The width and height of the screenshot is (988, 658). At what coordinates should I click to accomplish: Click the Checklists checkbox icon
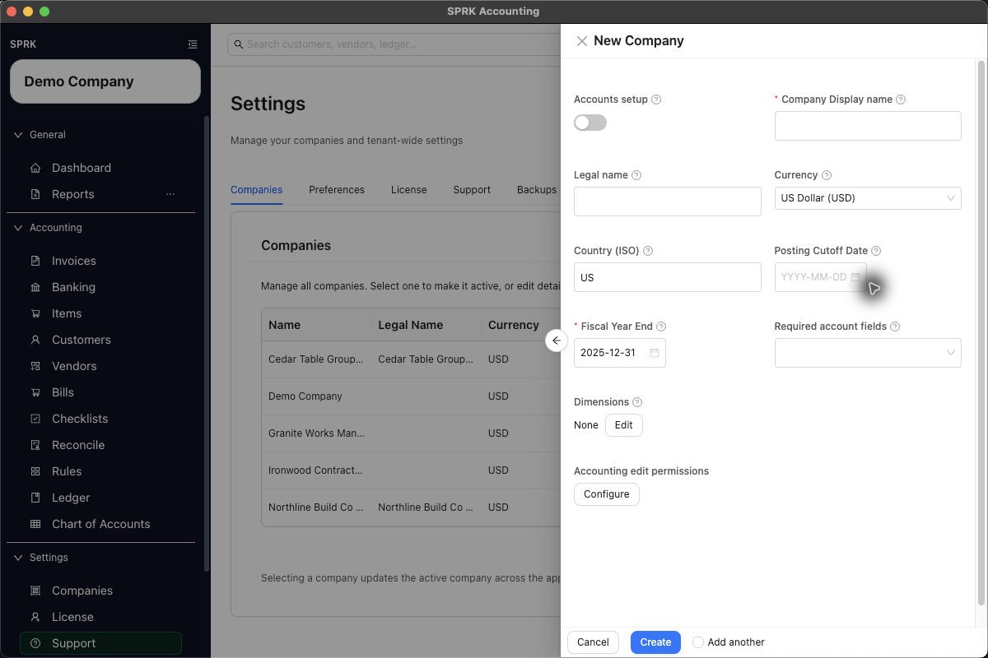[35, 419]
